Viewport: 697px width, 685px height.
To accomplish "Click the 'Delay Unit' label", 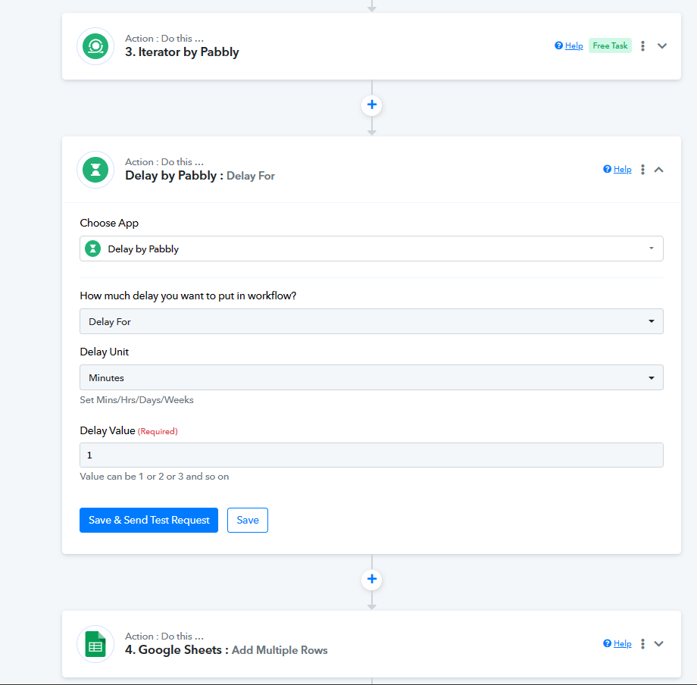I will [x=104, y=352].
